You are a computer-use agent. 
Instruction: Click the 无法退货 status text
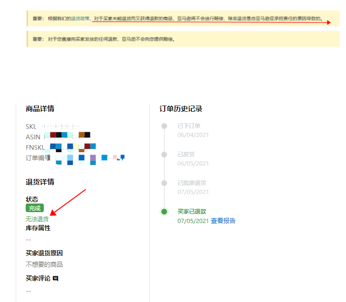point(37,219)
